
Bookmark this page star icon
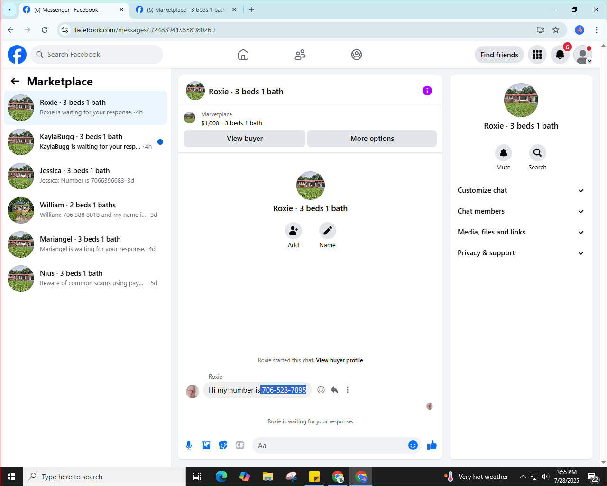tap(556, 30)
